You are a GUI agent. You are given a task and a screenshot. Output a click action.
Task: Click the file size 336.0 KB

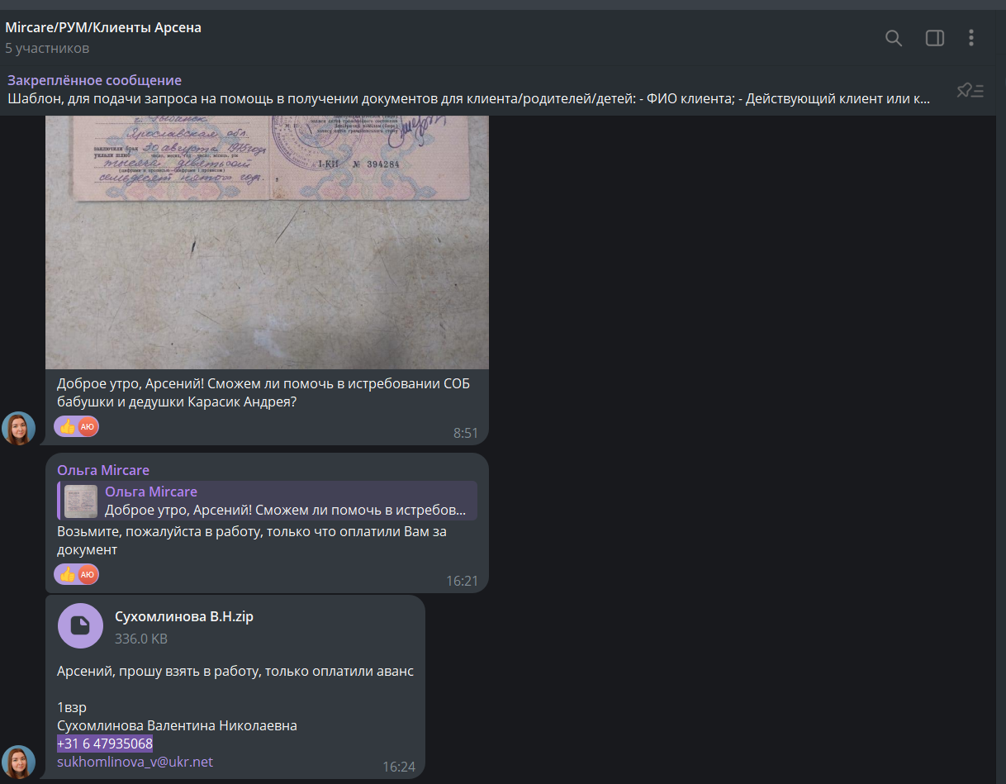[141, 639]
